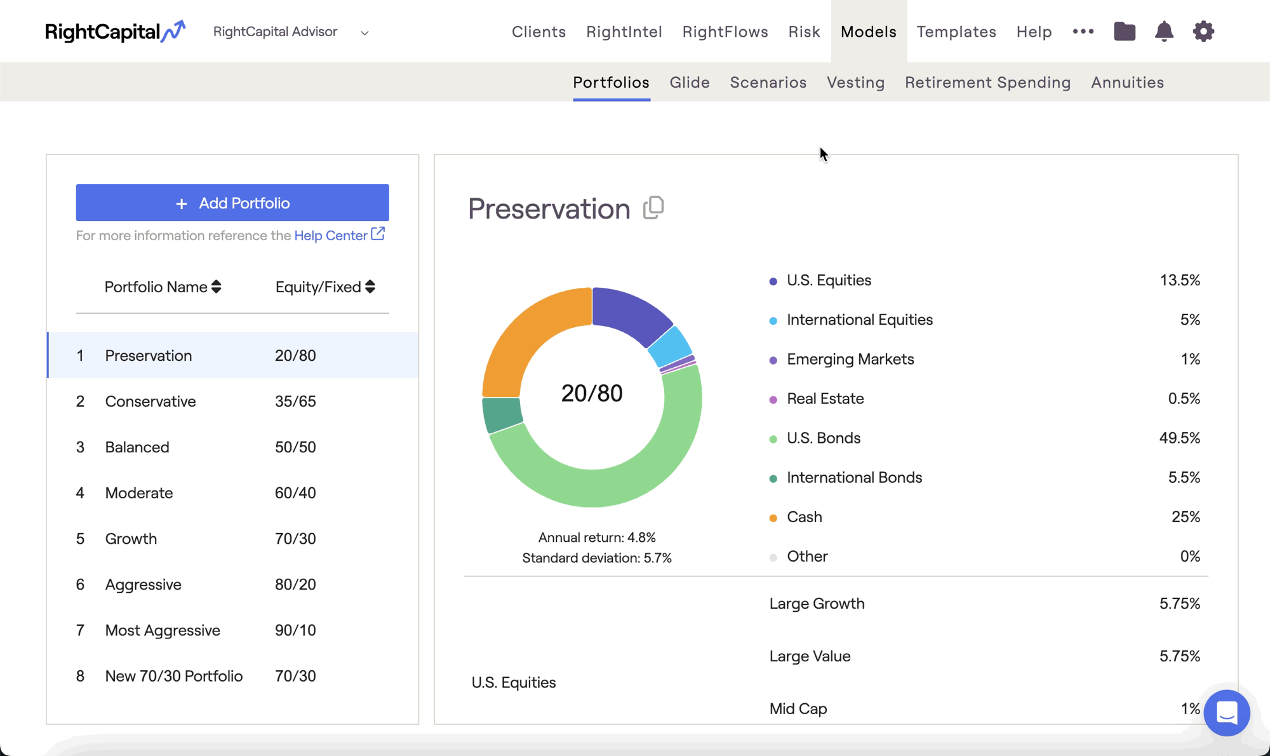Open the Risk menu
Viewport: 1270px width, 756px height.
pyautogui.click(x=804, y=32)
